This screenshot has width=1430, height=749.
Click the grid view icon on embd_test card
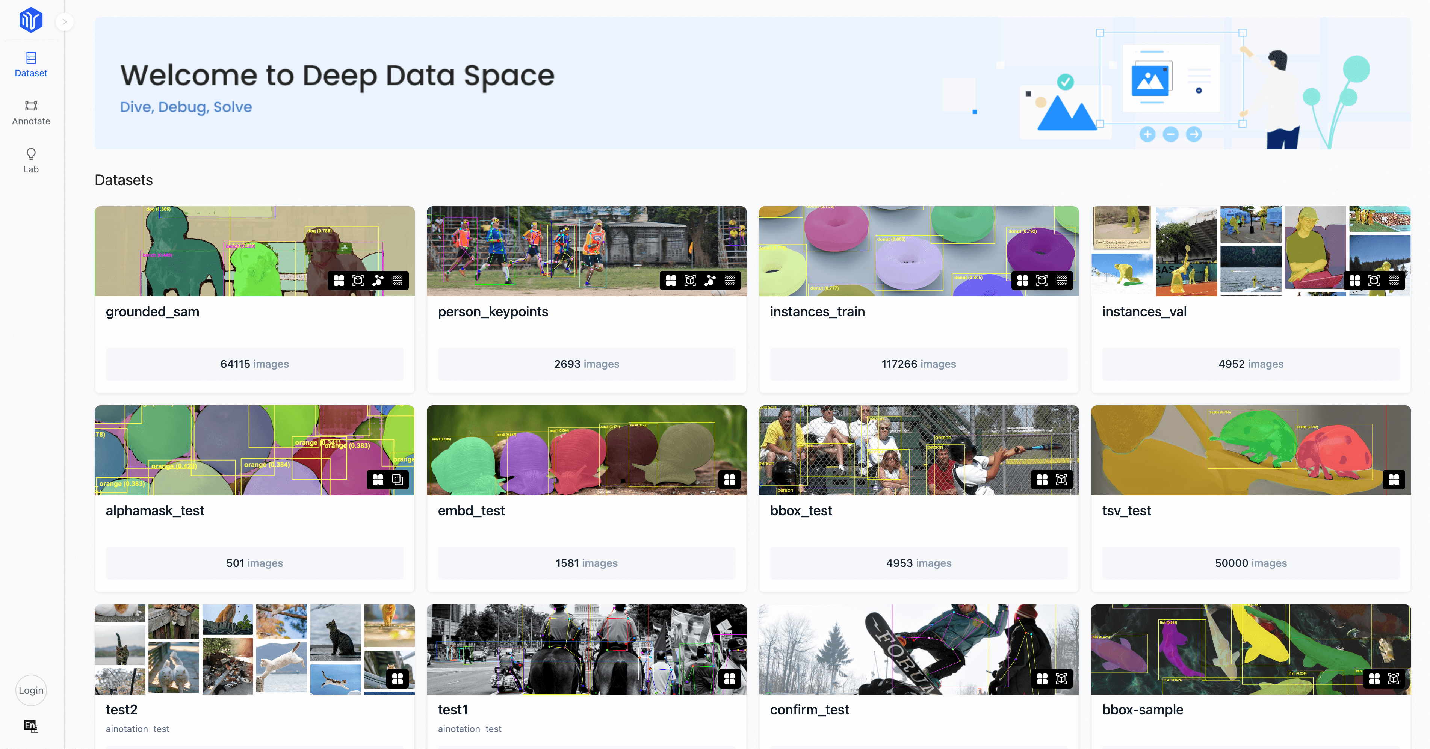729,479
